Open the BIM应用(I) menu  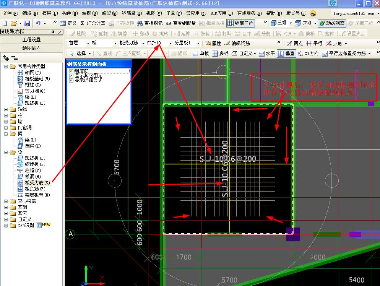tap(222, 13)
